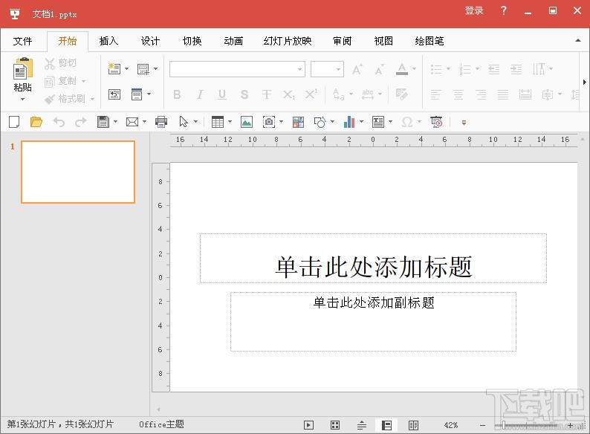The width and height of the screenshot is (590, 434).
Task: Toggle text Shadow formatting
Action: click(x=244, y=94)
